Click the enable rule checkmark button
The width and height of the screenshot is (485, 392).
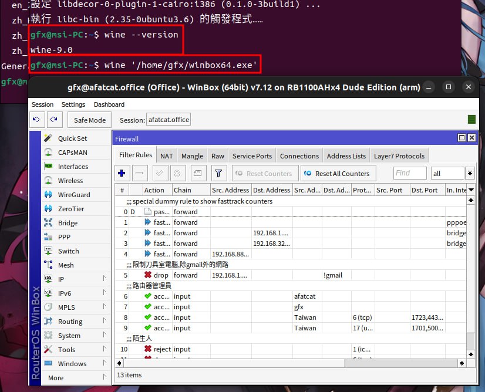159,173
